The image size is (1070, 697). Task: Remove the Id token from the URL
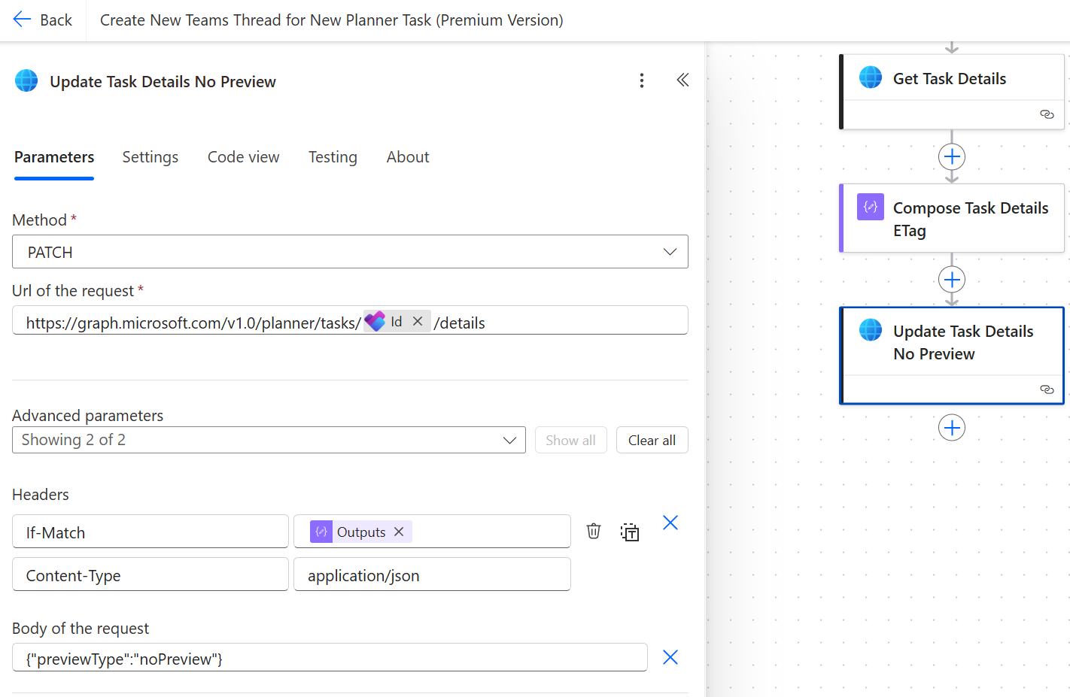click(418, 321)
